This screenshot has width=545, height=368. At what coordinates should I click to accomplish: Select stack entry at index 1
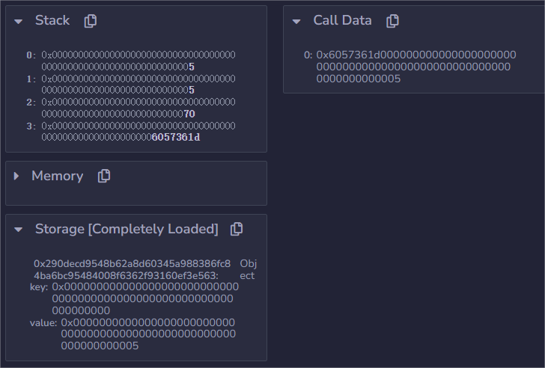pos(138,84)
